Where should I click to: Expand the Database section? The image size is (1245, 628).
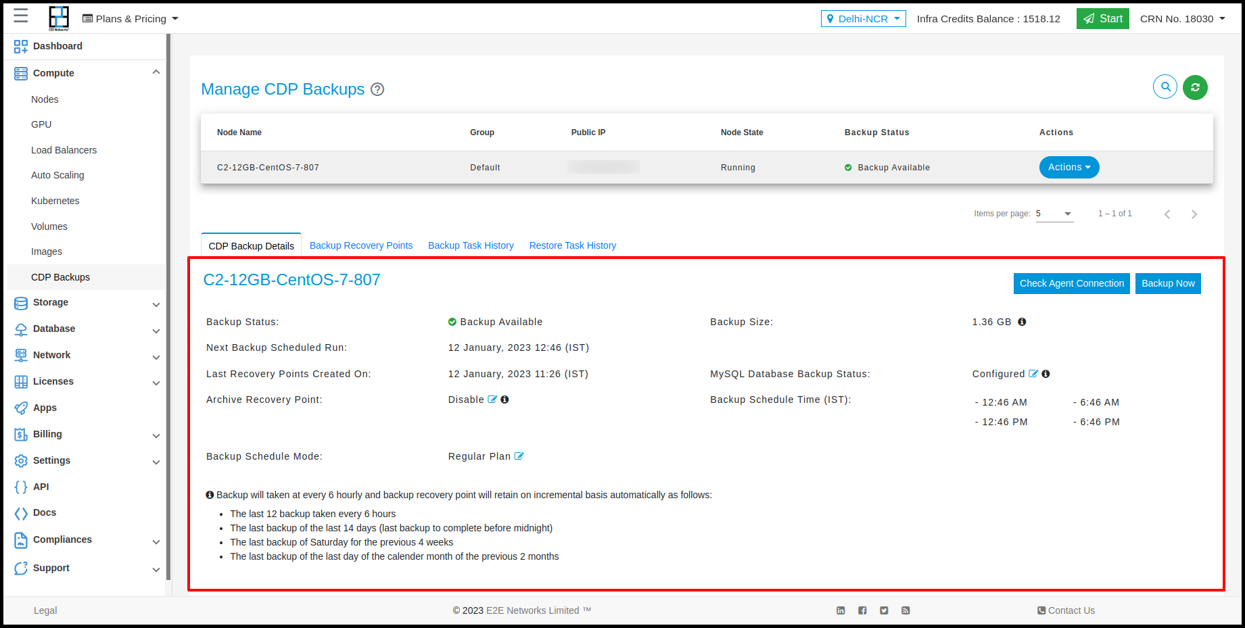tap(156, 331)
